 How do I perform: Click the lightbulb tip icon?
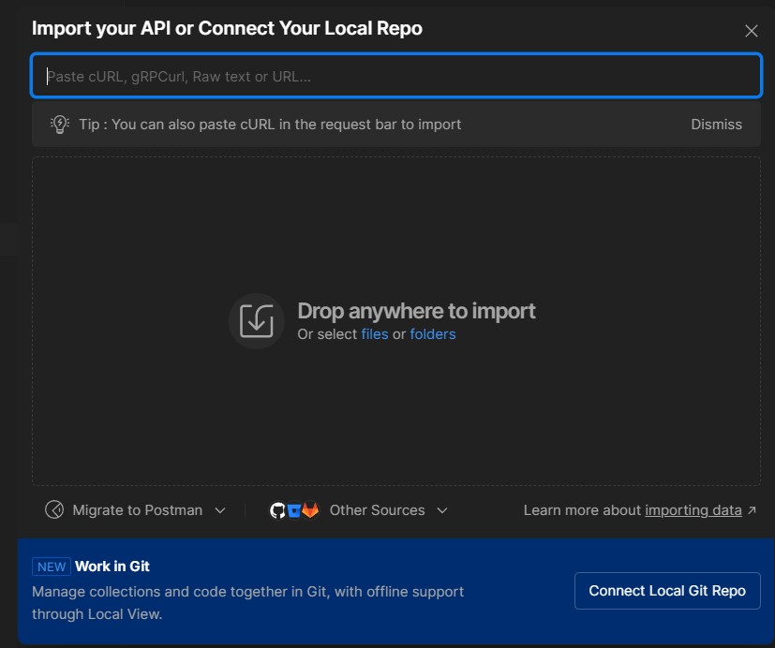60,125
